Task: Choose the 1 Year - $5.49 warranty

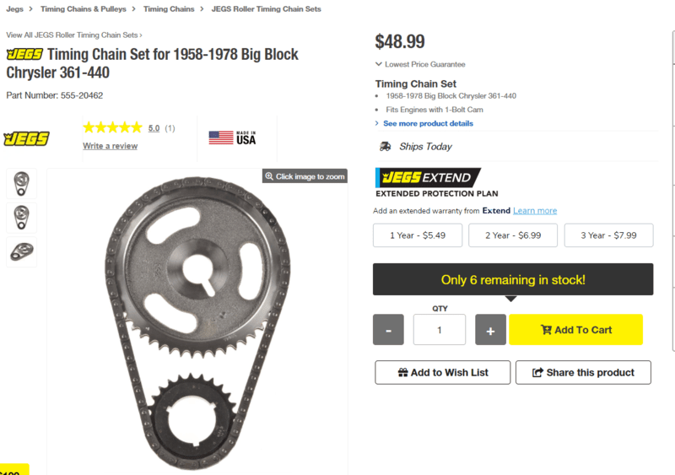Action: pos(418,235)
